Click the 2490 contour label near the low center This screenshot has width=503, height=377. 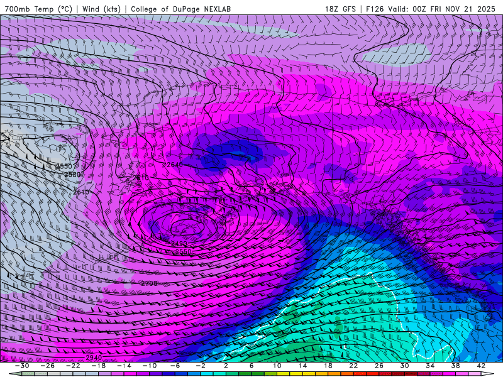point(179,244)
